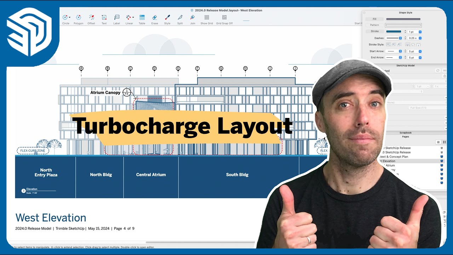453x255 pixels.
Task: Pick the Label tool
Action: pos(116,18)
